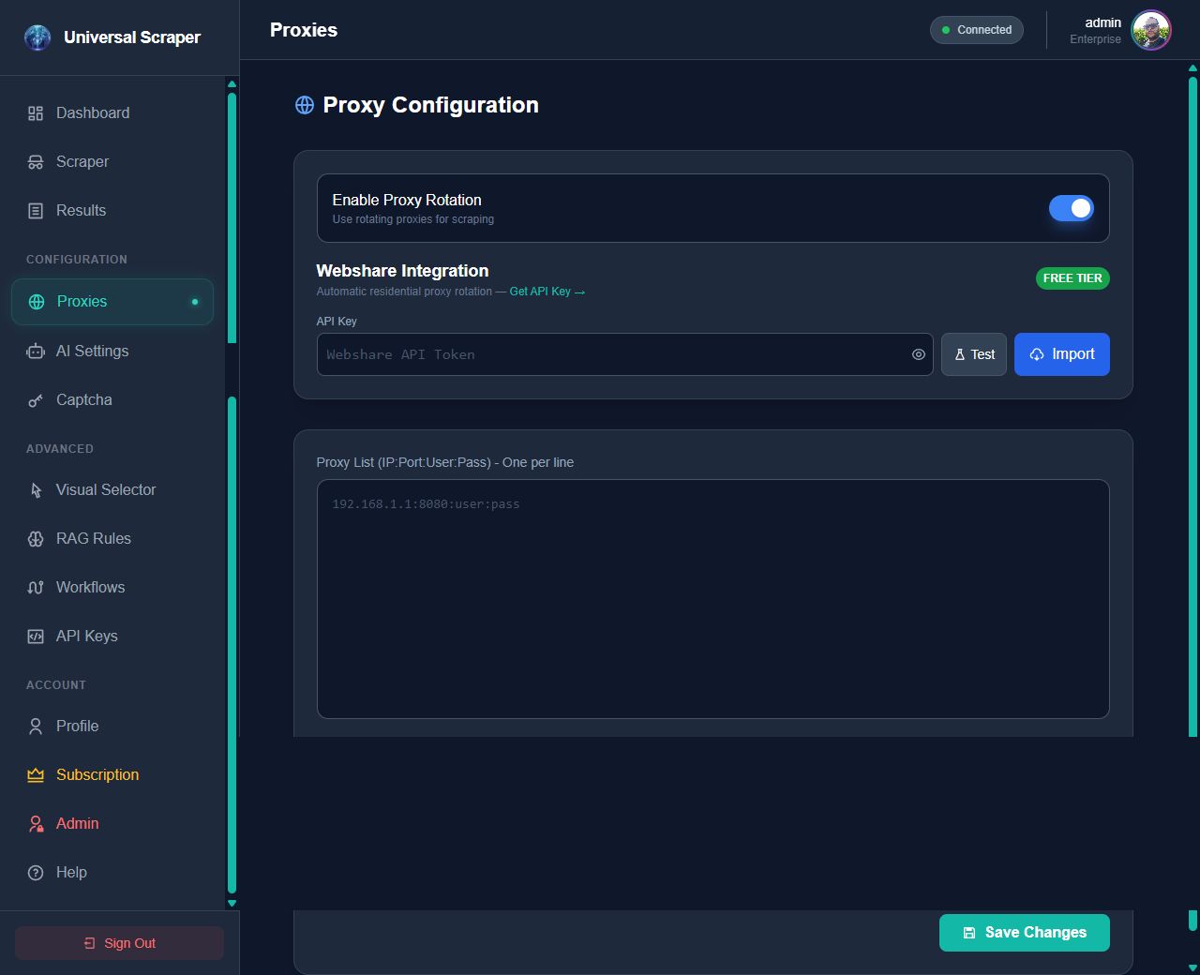Open the Dashboard page
This screenshot has height=975, width=1200.
point(112,112)
